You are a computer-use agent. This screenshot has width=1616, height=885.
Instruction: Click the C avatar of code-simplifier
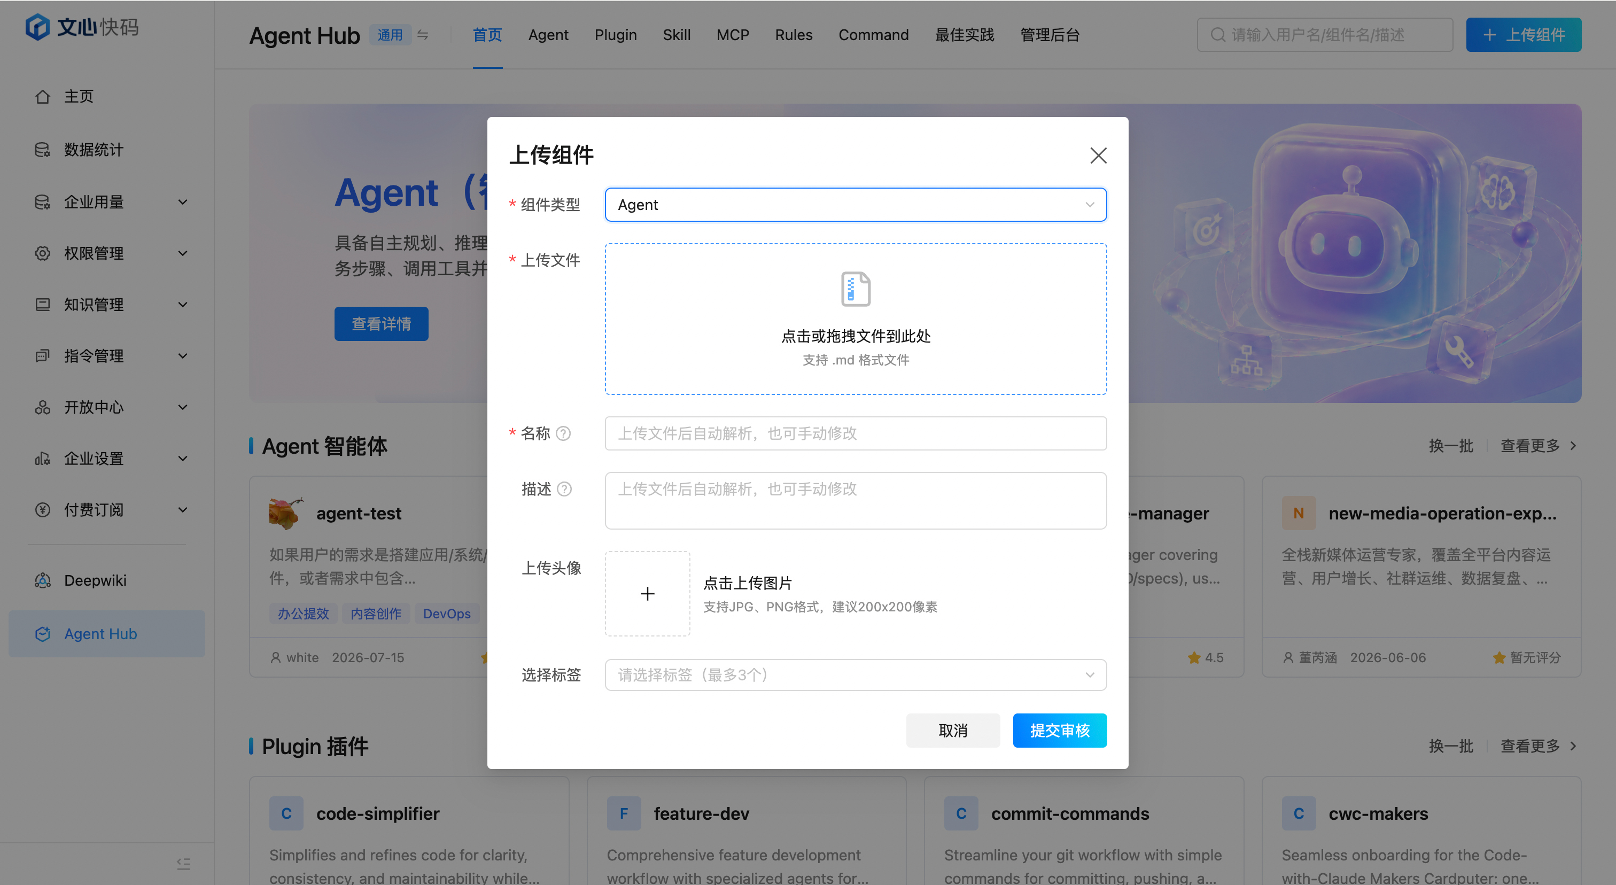click(286, 813)
